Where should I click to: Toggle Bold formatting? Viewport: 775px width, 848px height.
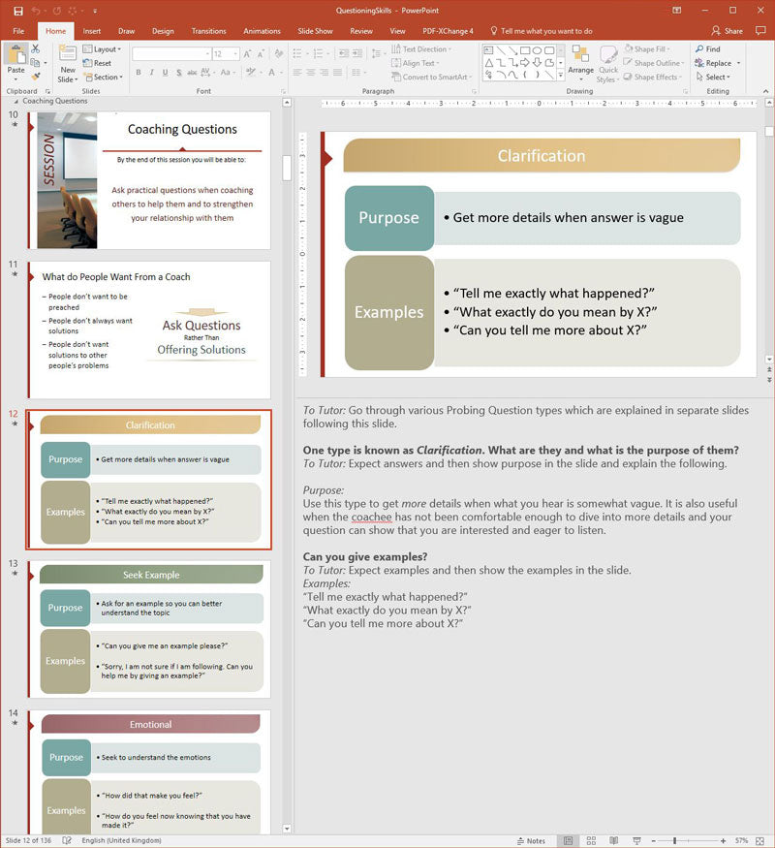pyautogui.click(x=139, y=72)
